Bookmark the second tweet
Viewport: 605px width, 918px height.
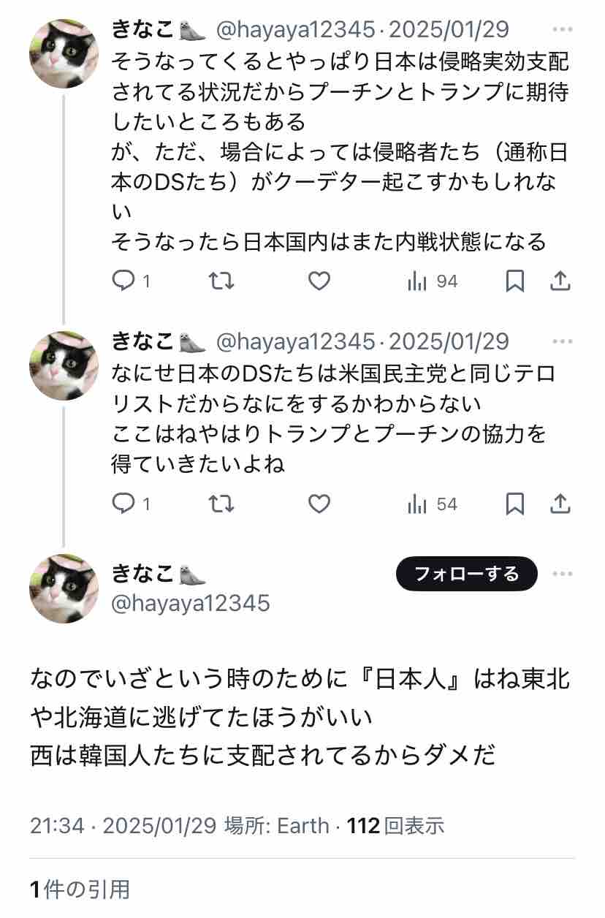[515, 504]
